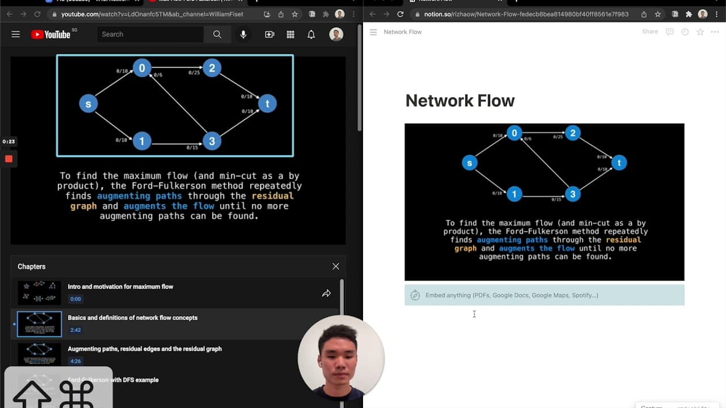Click the YouTube video player area
The image size is (726, 408).
(x=178, y=150)
